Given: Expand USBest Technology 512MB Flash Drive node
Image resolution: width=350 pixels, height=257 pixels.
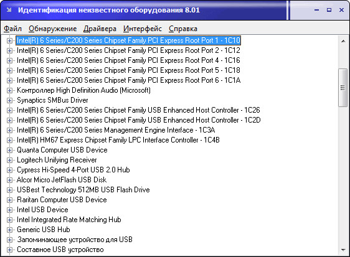Looking at the screenshot, I should 9,190.
